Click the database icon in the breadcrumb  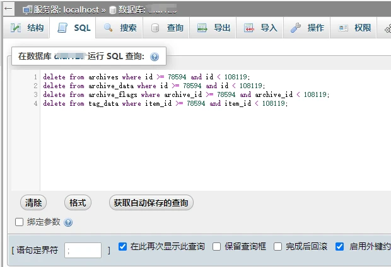[113, 10]
